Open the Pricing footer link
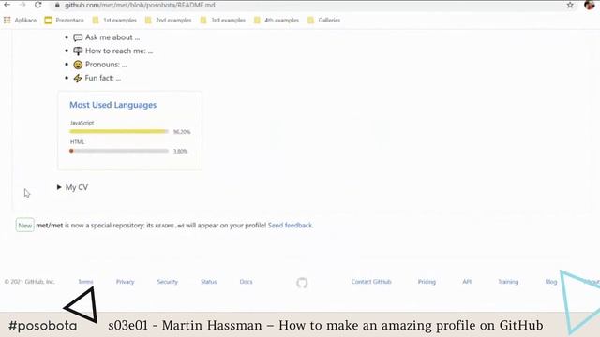 pyautogui.click(x=427, y=282)
